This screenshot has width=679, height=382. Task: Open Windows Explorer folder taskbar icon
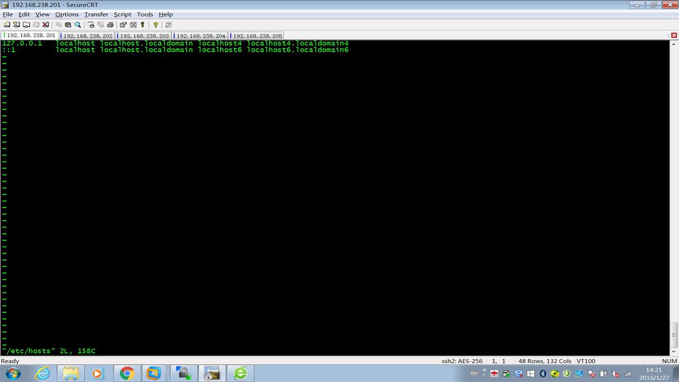71,374
